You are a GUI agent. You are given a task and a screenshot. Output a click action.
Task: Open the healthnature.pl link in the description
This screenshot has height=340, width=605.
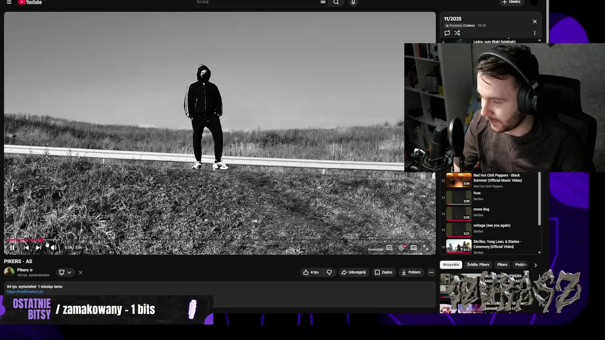point(25,292)
